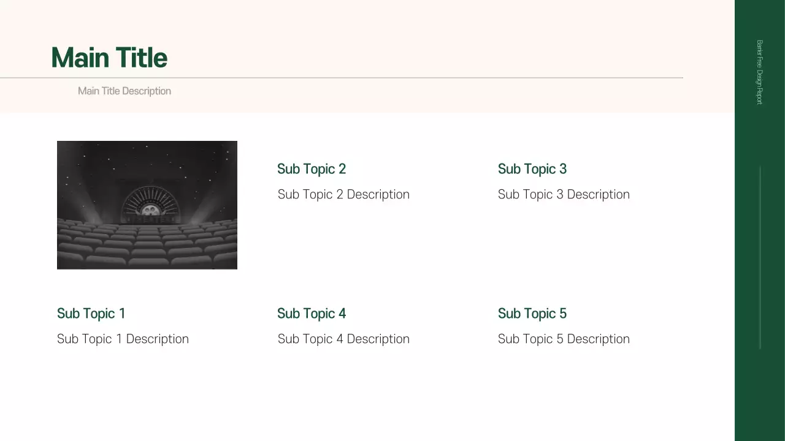Image resolution: width=785 pixels, height=441 pixels.
Task: Click the Sub Topic 4 Description text
Action: (x=343, y=339)
